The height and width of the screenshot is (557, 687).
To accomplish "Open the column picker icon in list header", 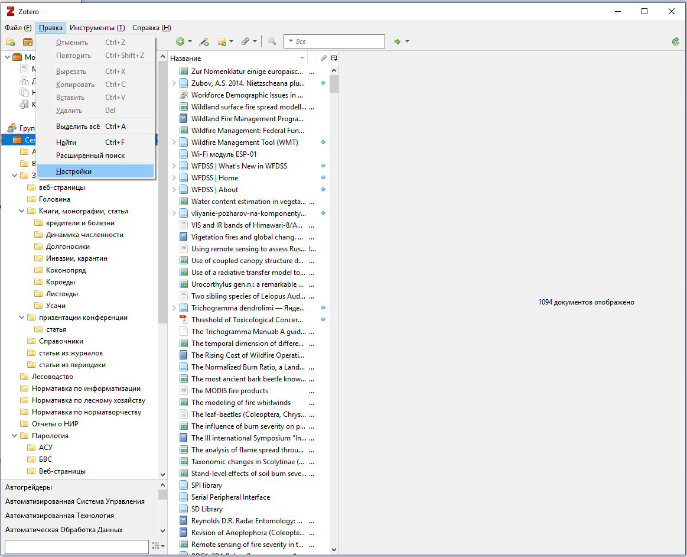I will [x=334, y=58].
